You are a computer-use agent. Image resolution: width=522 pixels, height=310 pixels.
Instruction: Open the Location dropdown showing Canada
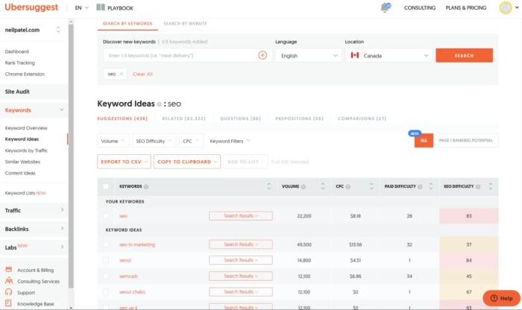pos(389,55)
